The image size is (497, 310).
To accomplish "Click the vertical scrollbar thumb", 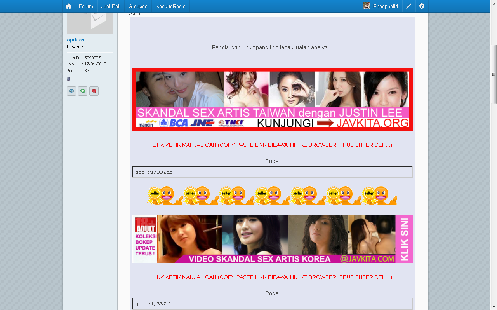I will [494, 74].
